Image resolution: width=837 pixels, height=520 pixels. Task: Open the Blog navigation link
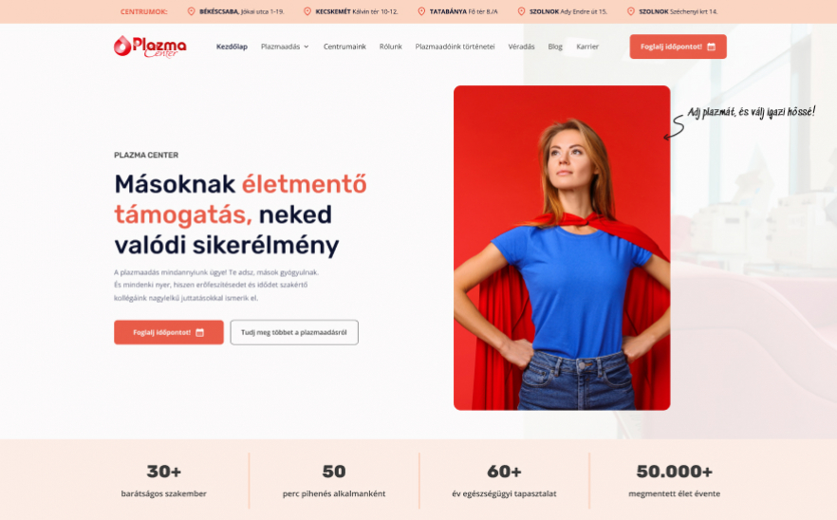555,47
